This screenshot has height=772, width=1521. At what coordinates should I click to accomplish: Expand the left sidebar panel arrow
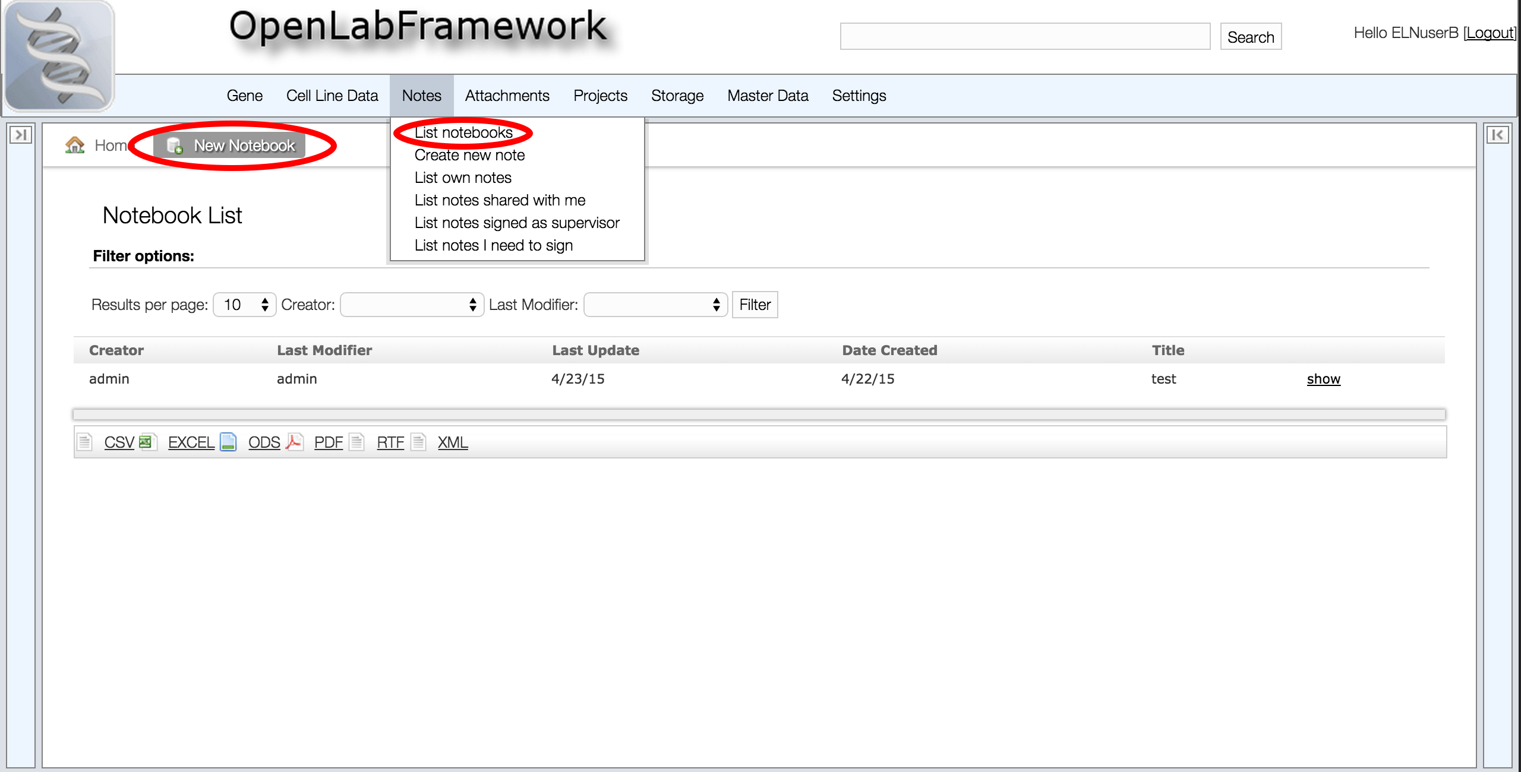pyautogui.click(x=21, y=135)
